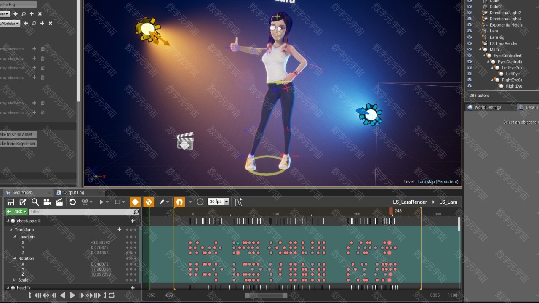Open the Details tab
The width and height of the screenshot is (539, 303).
pyautogui.click(x=528, y=107)
